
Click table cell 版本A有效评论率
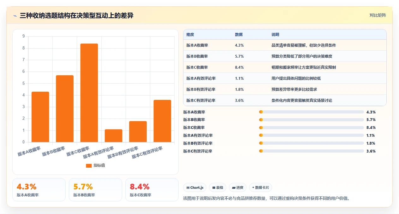(201, 78)
